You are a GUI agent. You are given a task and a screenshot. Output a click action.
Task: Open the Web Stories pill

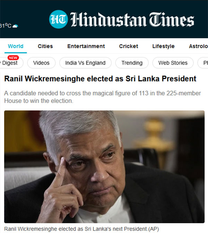173,63
